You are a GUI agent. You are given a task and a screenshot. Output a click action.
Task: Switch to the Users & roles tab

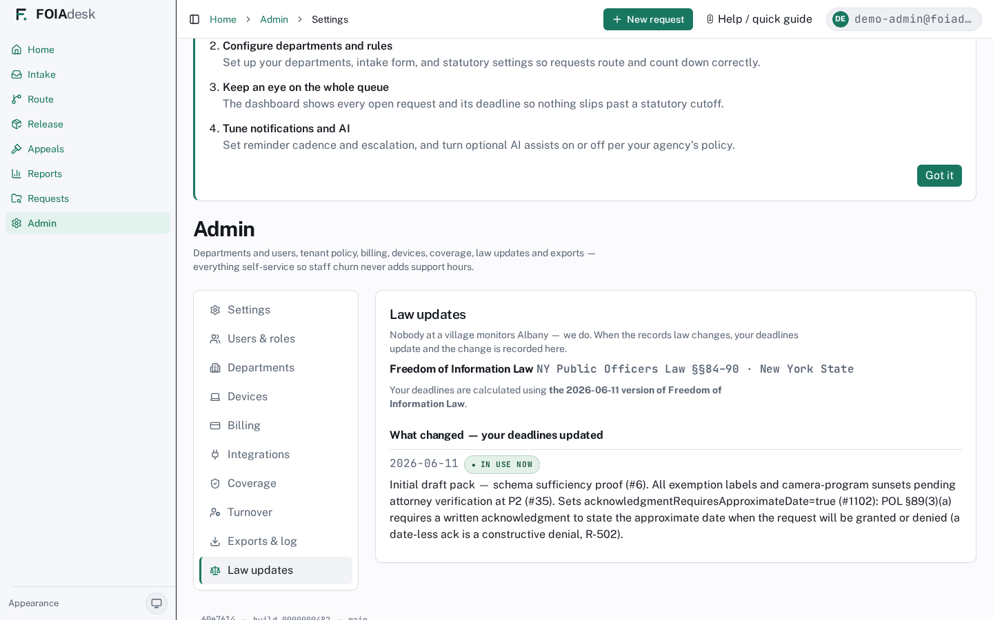[x=276, y=339]
